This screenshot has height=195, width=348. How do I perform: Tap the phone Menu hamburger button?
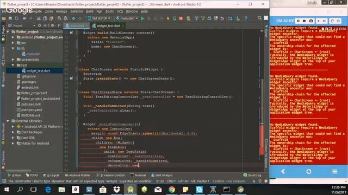tap(335, 172)
